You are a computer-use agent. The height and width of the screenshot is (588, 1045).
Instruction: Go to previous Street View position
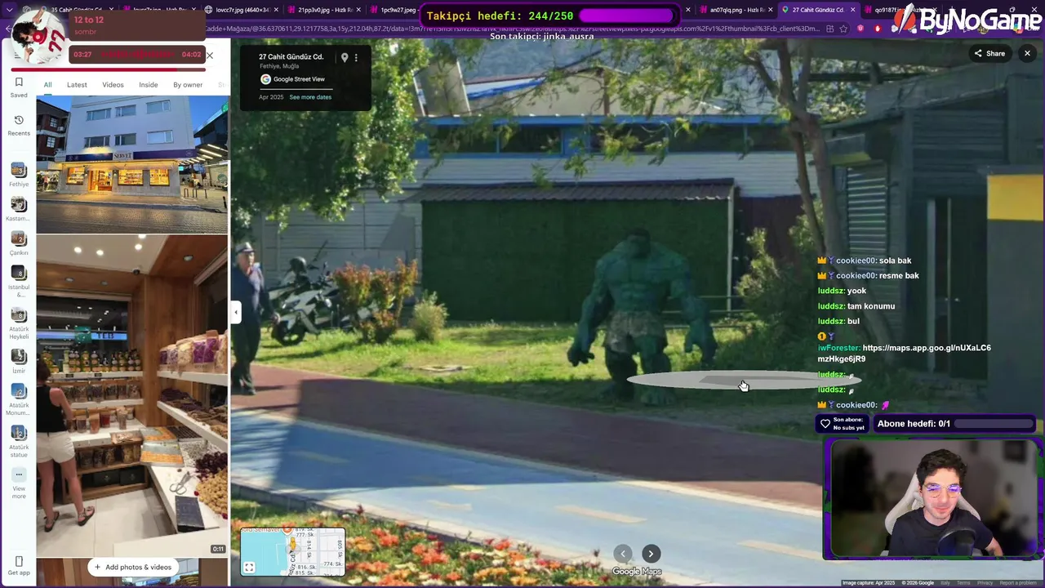coord(623,554)
